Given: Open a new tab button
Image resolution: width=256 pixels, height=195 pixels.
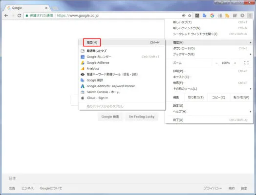Looking at the screenshot, I should point(55,8).
